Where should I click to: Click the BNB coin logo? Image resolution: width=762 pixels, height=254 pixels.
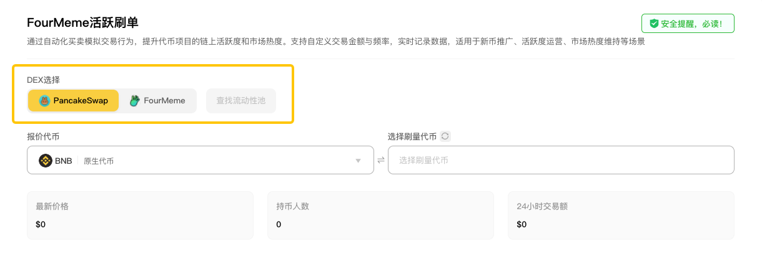coord(45,161)
